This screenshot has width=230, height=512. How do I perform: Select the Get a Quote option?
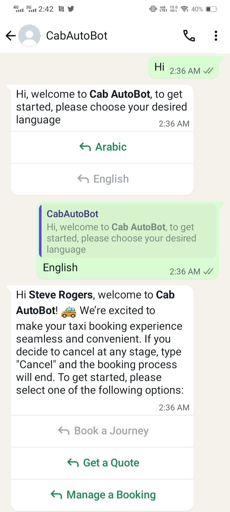pyautogui.click(x=102, y=463)
